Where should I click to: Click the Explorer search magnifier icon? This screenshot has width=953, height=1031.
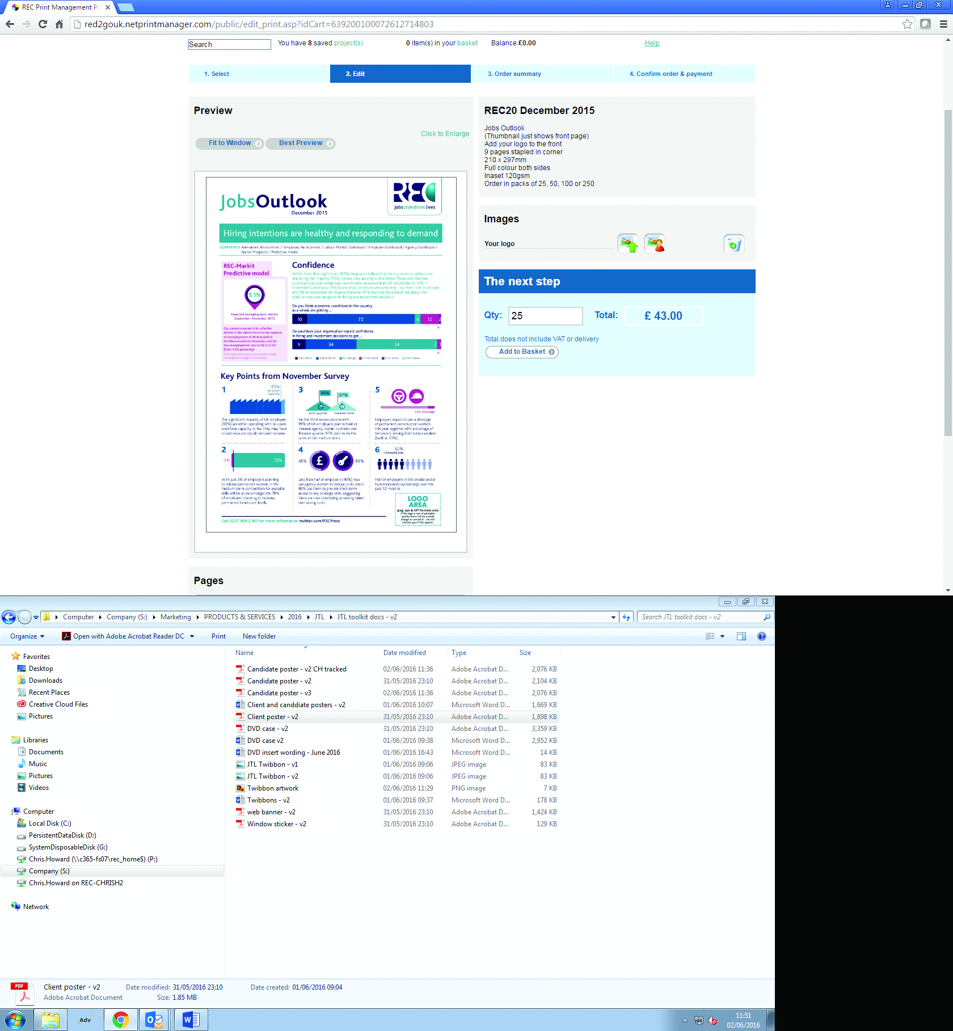point(767,617)
